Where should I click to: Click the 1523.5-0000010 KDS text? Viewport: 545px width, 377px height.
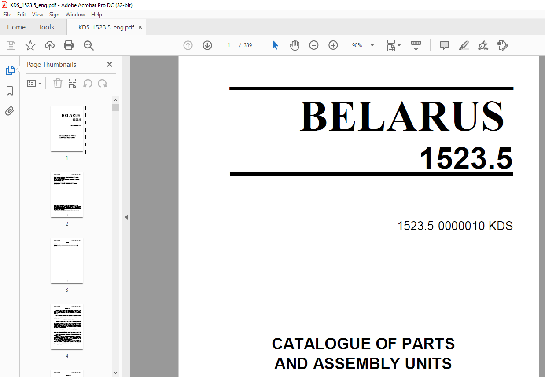click(x=455, y=226)
